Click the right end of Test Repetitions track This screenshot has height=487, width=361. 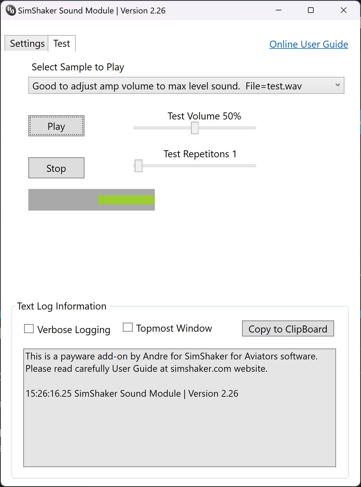coord(254,166)
